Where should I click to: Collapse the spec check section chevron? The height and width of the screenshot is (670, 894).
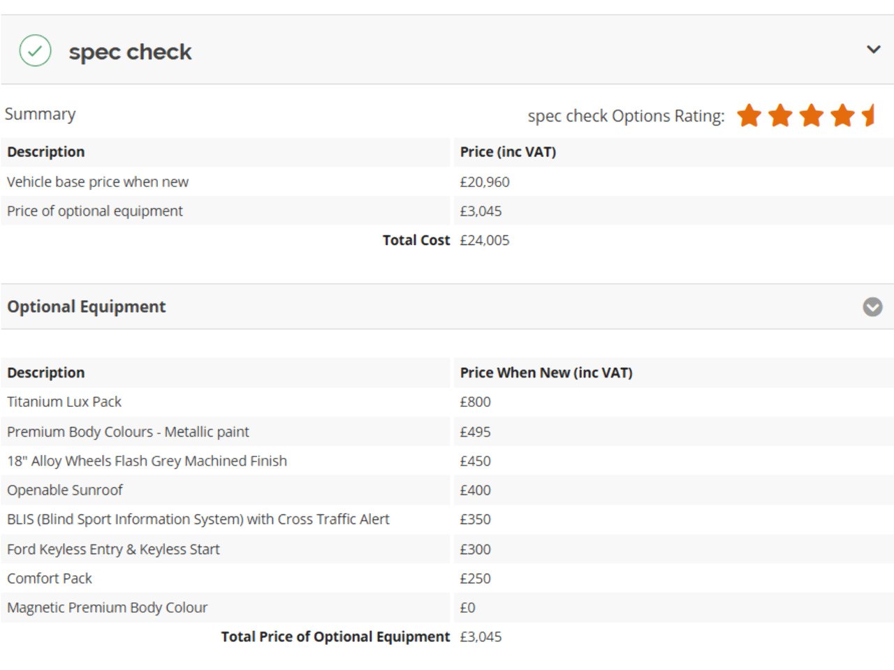pos(873,50)
